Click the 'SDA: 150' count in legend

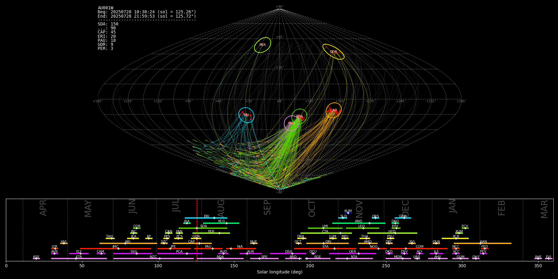tap(108, 24)
